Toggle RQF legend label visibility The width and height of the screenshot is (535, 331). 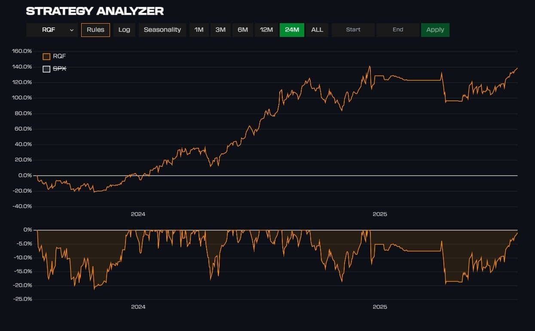pyautogui.click(x=59, y=56)
